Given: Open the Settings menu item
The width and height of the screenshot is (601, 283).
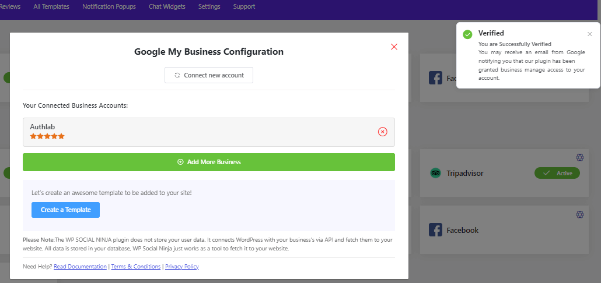Looking at the screenshot, I should tap(209, 7).
